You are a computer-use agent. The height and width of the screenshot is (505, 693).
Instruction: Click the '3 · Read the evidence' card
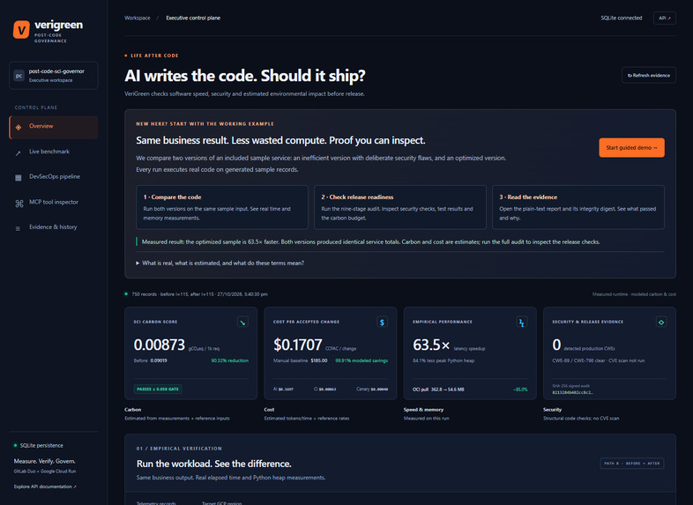click(x=578, y=207)
